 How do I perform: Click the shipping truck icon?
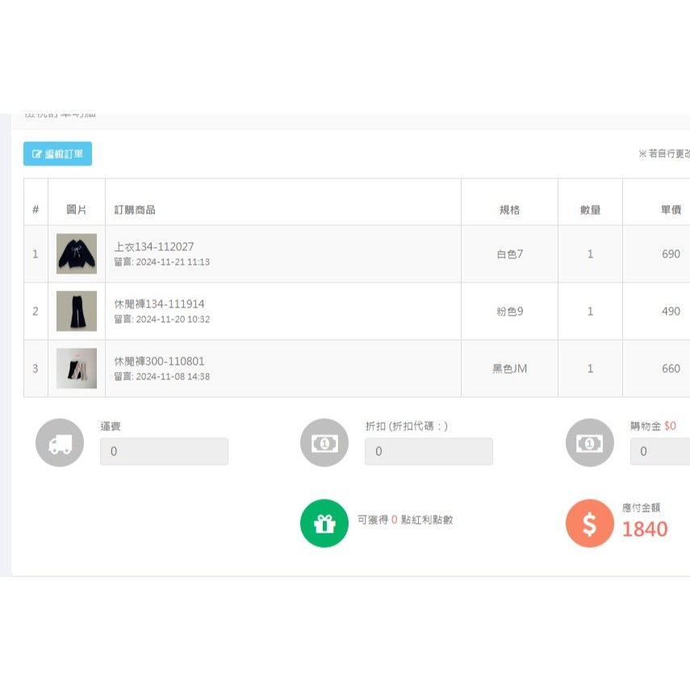pyautogui.click(x=60, y=443)
